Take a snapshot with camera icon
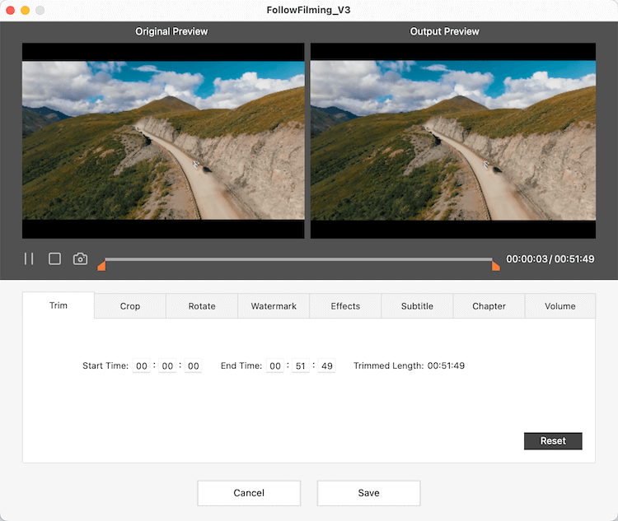 click(80, 258)
